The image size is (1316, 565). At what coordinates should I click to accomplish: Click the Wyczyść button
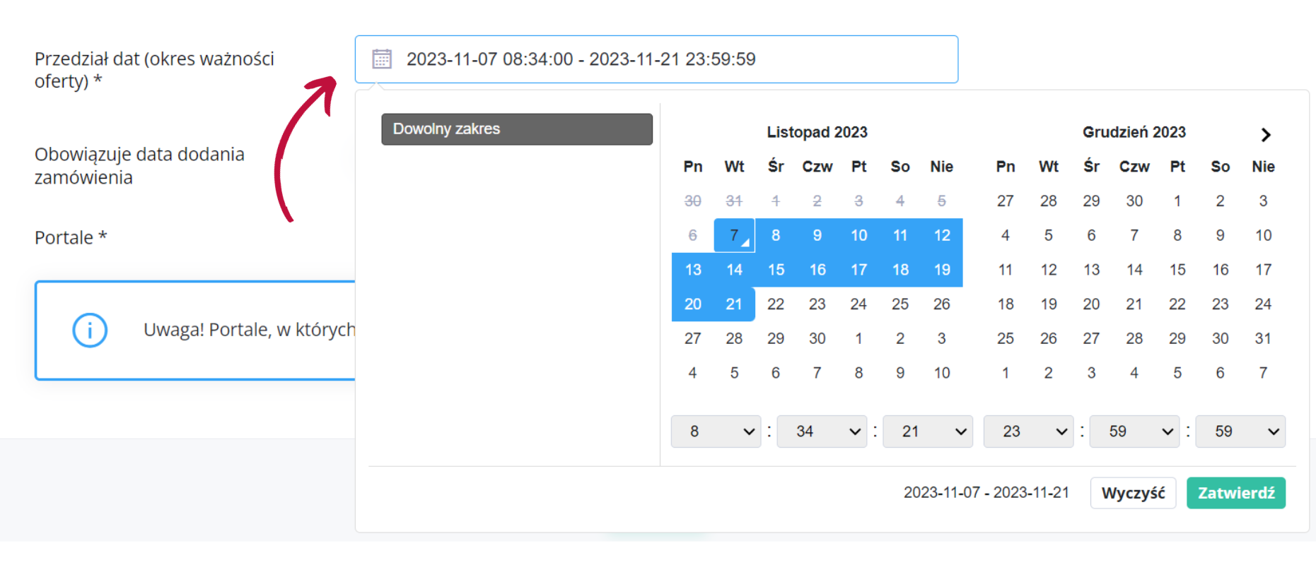click(x=1133, y=493)
